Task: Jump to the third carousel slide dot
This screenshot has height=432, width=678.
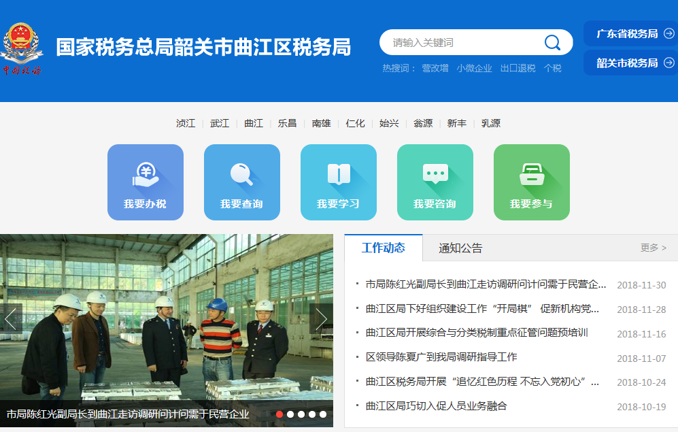Action: [301, 414]
